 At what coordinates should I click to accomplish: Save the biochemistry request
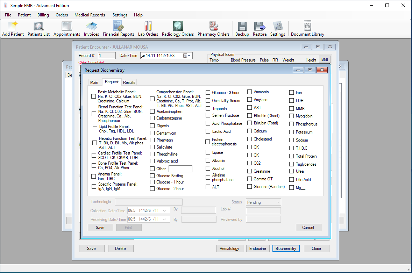pos(100,227)
